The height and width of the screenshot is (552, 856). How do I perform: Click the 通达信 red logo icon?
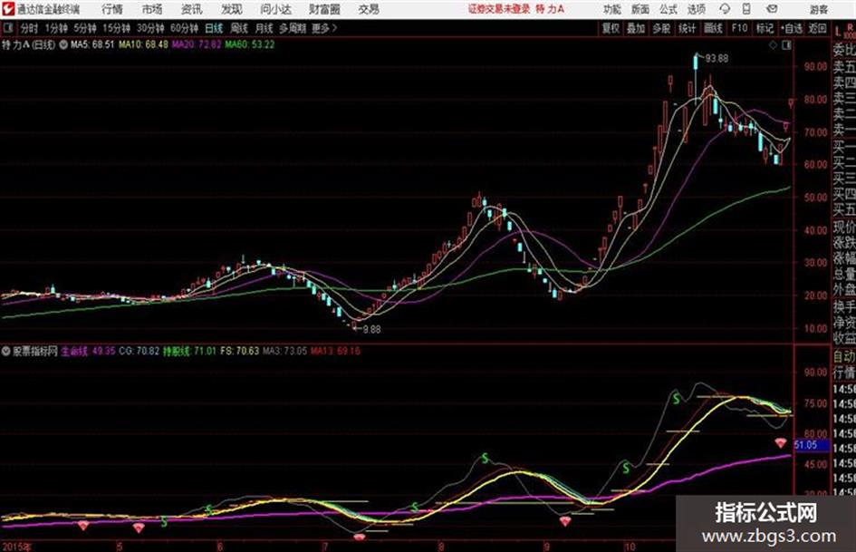point(7,9)
